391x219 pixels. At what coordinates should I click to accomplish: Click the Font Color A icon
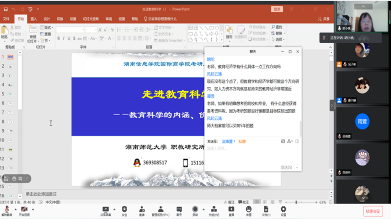click(x=109, y=39)
